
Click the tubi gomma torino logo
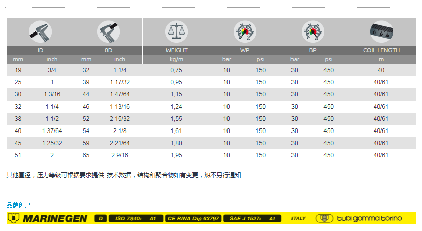tap(360, 218)
